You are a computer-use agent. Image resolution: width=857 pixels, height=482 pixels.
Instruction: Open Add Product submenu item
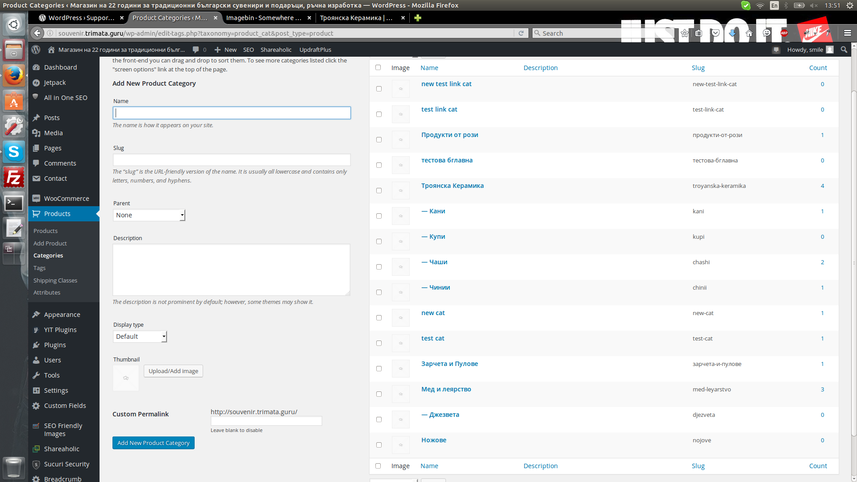click(50, 243)
